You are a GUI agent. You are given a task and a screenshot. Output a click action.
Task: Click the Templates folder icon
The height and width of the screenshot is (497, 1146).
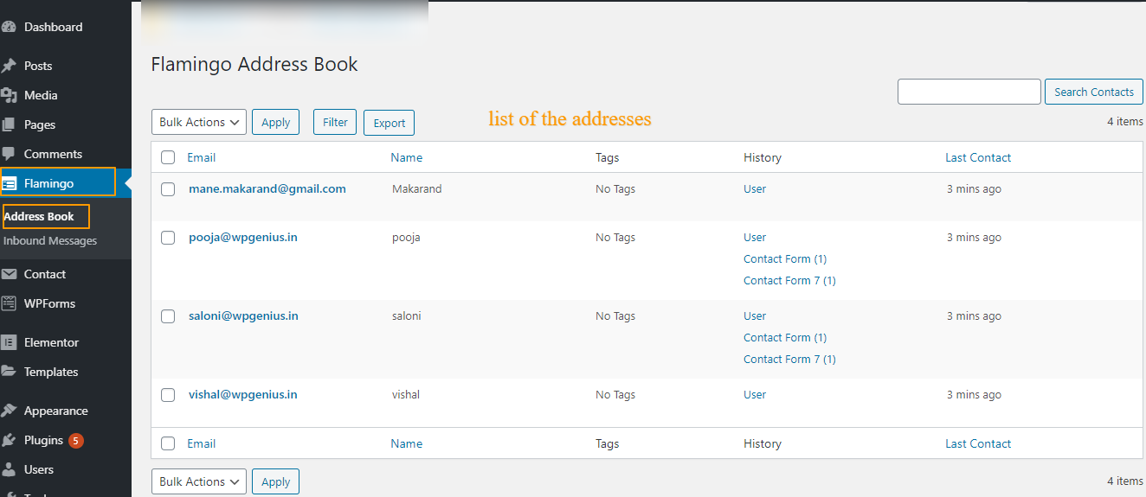click(x=9, y=372)
